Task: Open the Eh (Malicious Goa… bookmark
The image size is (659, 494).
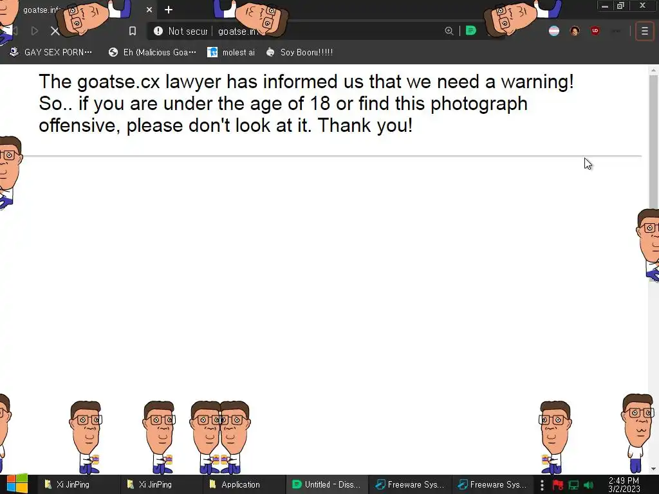Action: pos(153,52)
